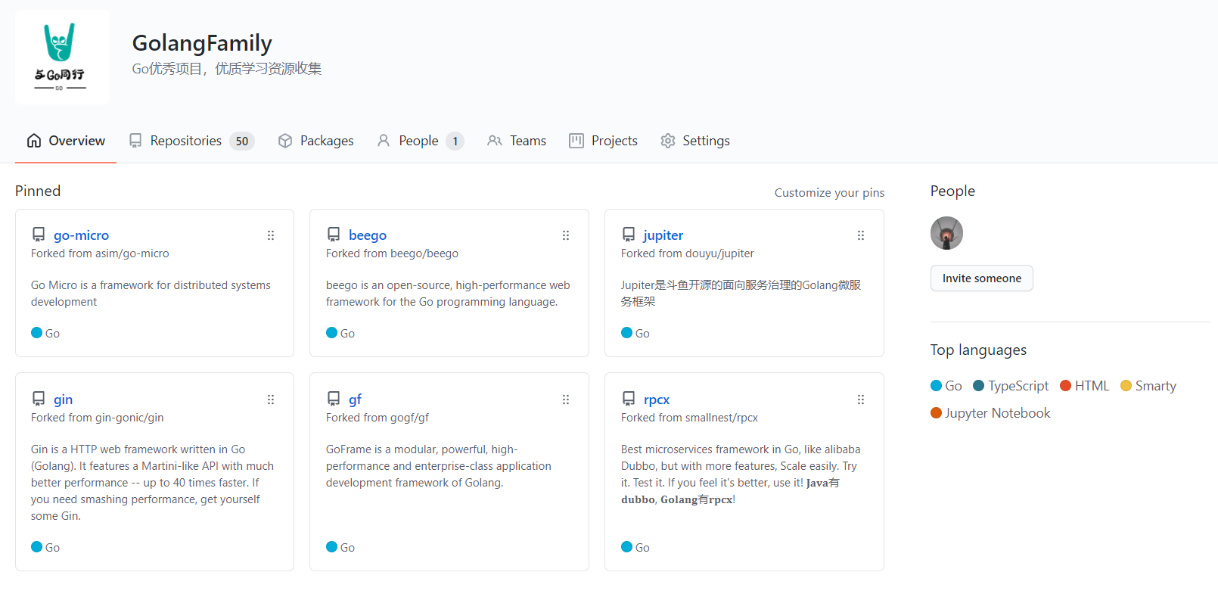Click the repository icon beside gf
This screenshot has width=1218, height=597.
click(334, 399)
